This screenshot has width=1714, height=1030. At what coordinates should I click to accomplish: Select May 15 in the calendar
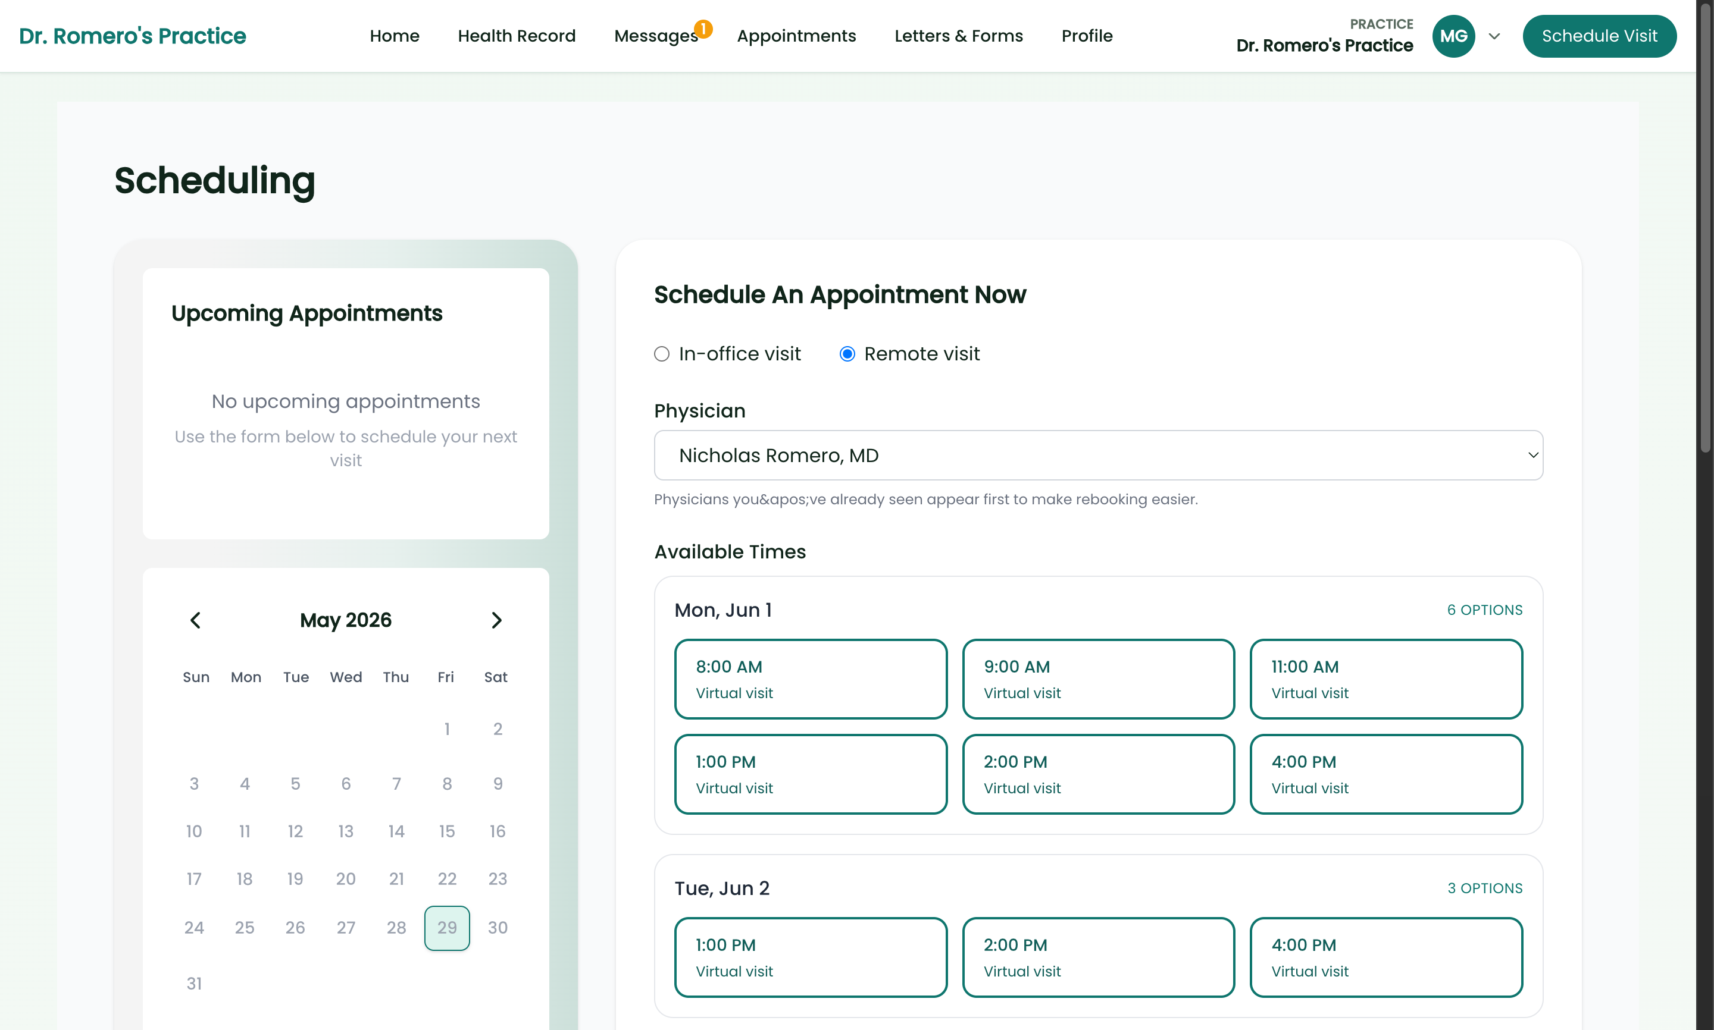click(x=446, y=831)
